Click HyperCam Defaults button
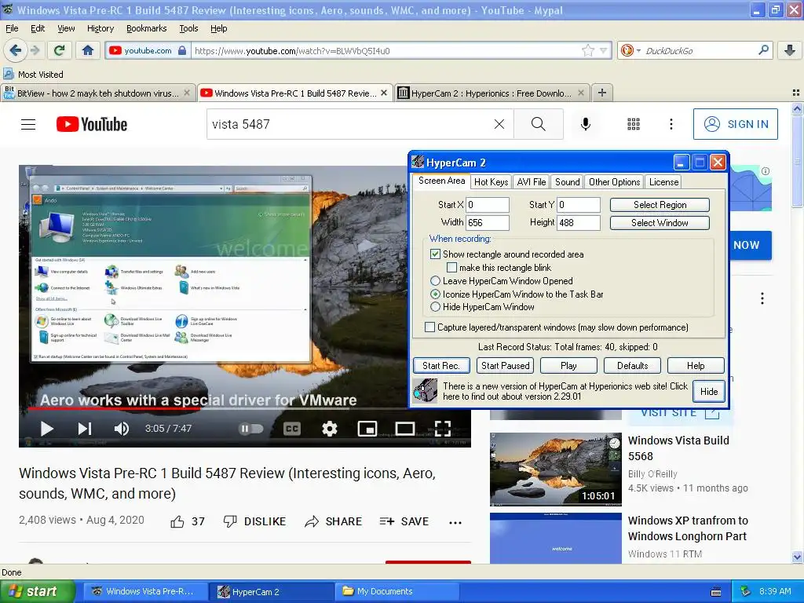 click(632, 366)
